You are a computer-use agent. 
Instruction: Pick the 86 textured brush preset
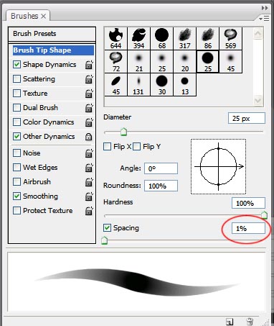click(208, 38)
